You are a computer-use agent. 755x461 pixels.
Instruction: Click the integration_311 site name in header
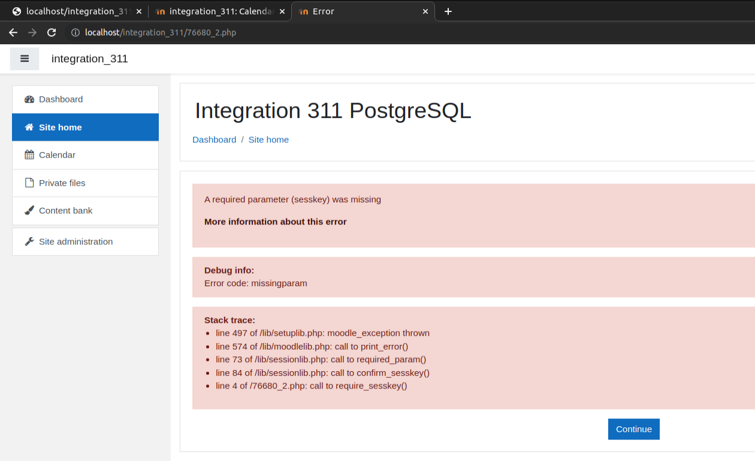click(x=90, y=59)
